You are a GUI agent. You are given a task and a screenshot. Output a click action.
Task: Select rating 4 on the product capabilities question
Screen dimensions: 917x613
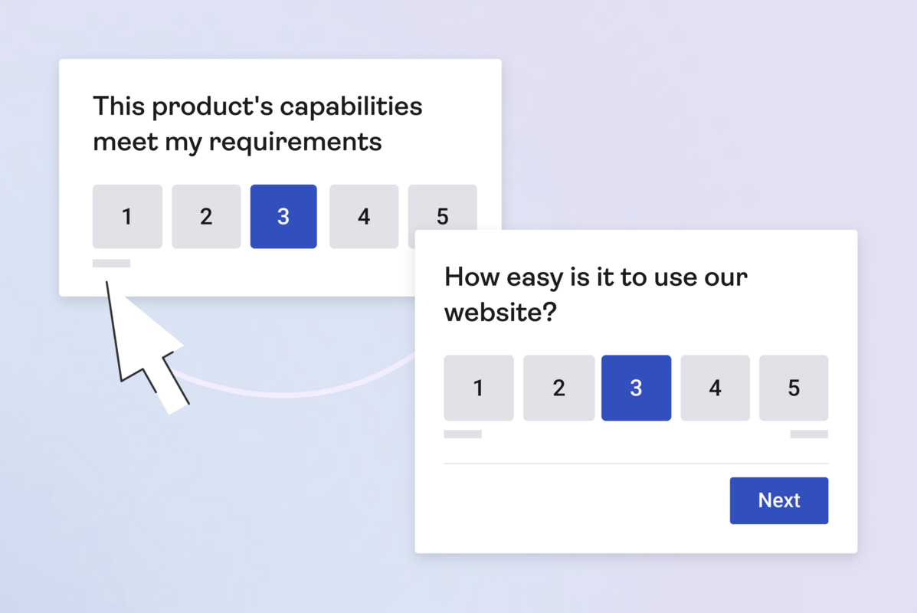point(363,216)
